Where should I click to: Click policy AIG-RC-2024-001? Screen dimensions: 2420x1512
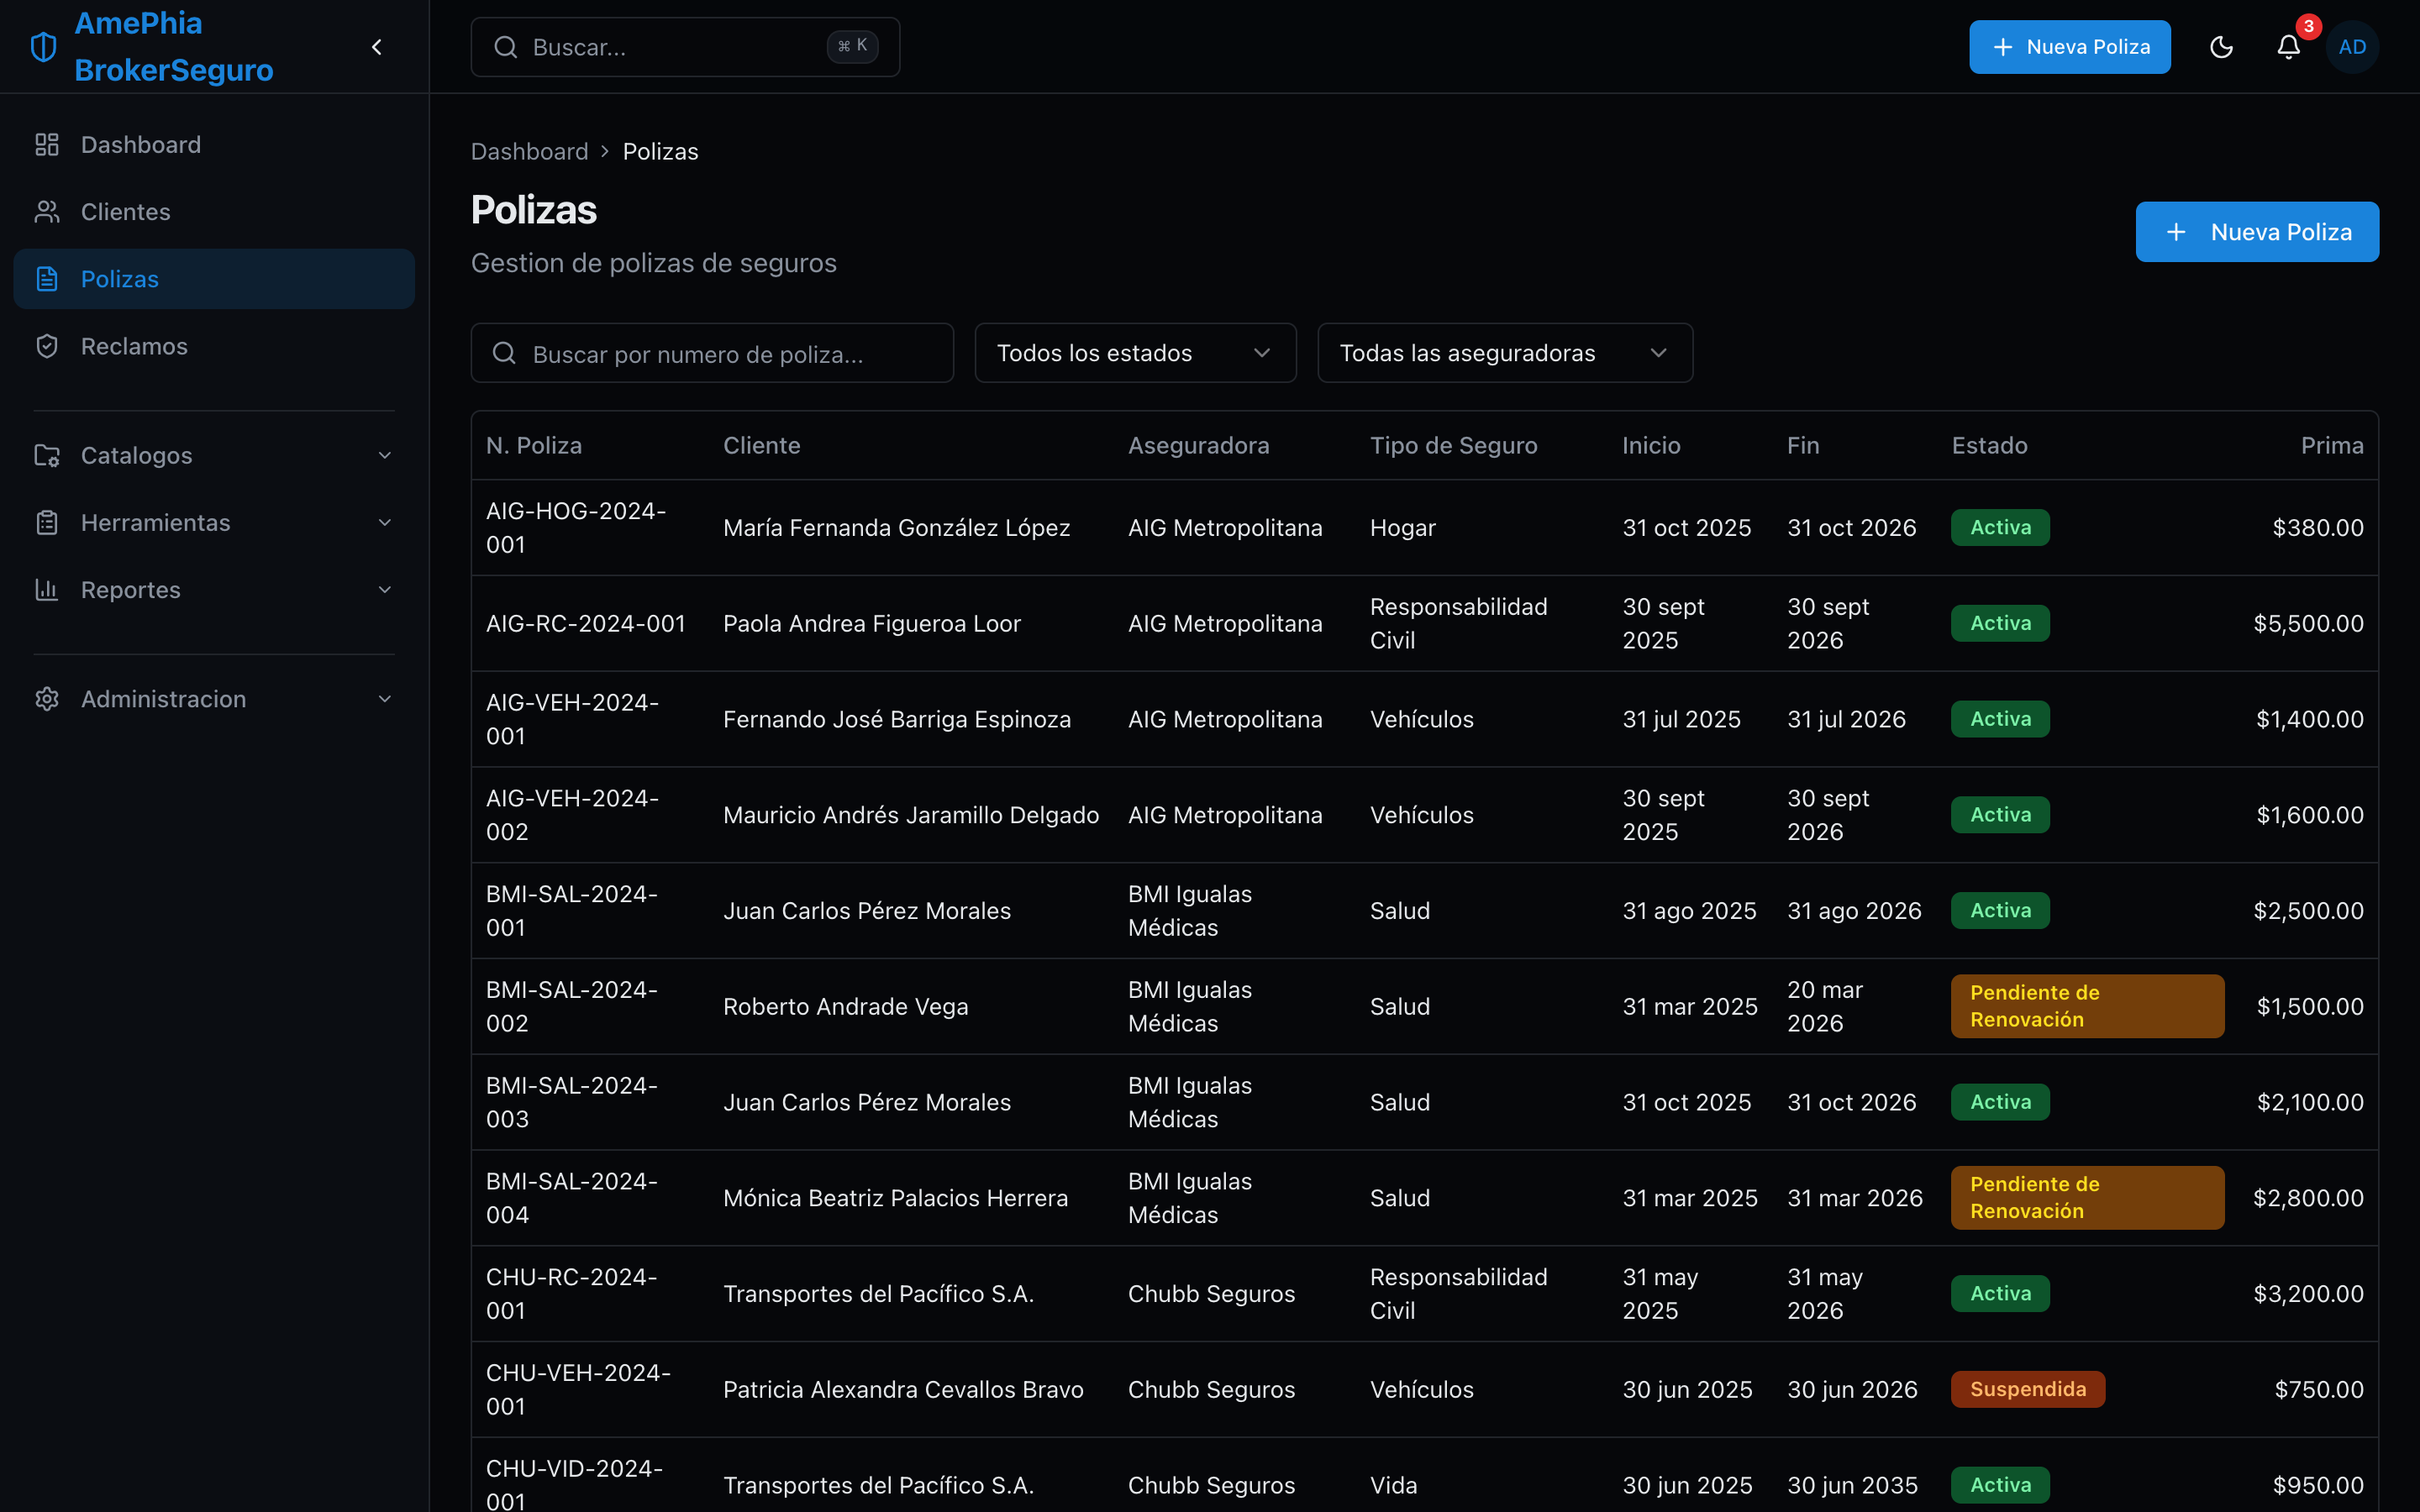(586, 623)
